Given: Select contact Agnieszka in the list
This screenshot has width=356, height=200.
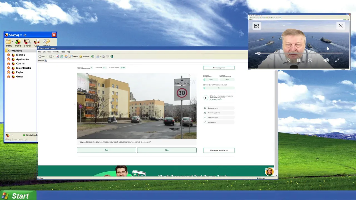Looking at the screenshot, I should 22,59.
